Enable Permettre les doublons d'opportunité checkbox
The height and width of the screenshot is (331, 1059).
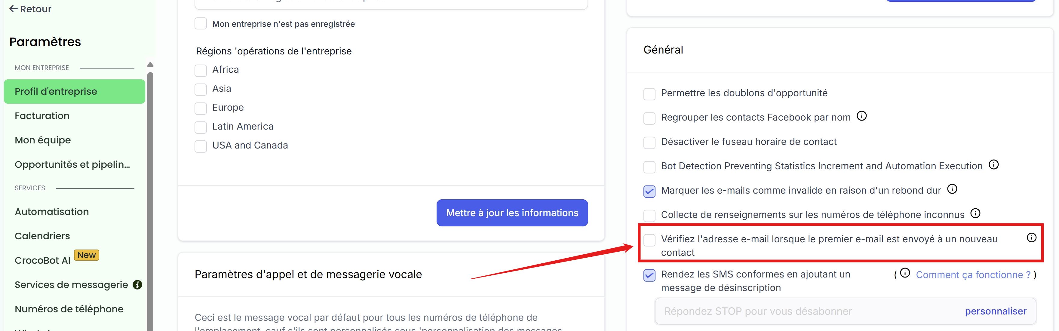pos(649,94)
